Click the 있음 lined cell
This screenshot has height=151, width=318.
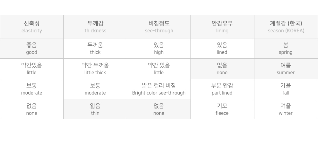click(x=222, y=48)
